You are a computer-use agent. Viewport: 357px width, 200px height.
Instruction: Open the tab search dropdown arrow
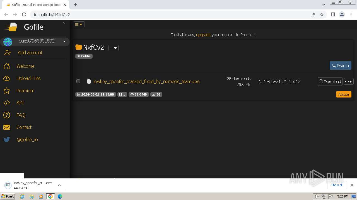324,5
